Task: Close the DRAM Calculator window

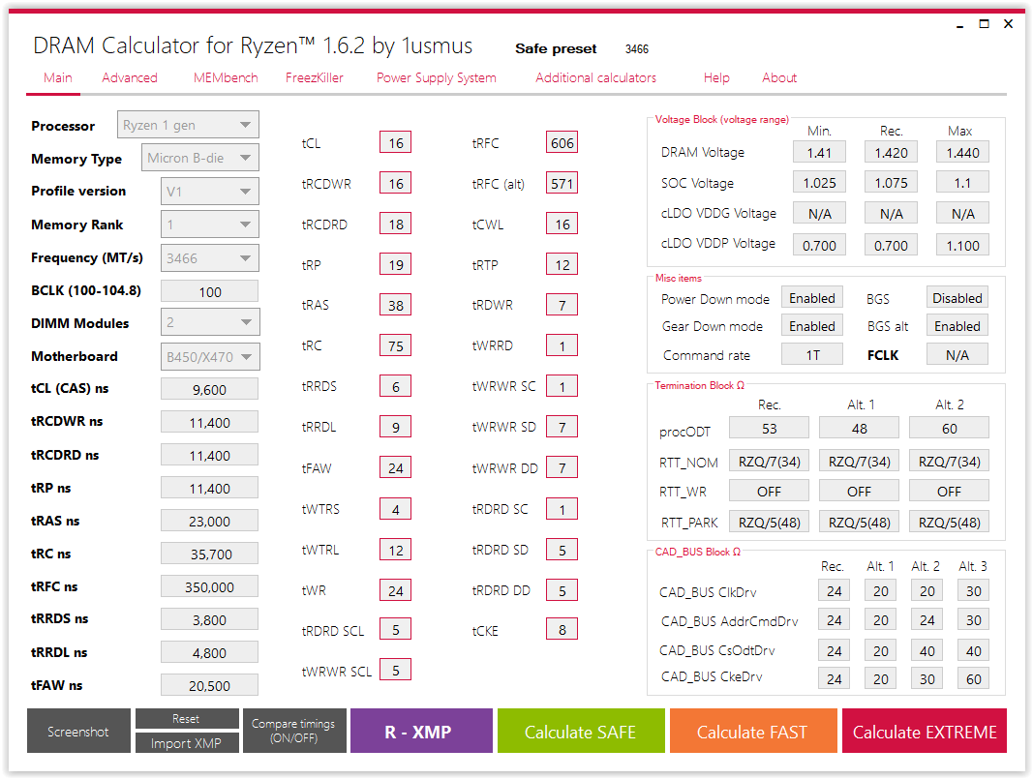Action: pos(1008,24)
